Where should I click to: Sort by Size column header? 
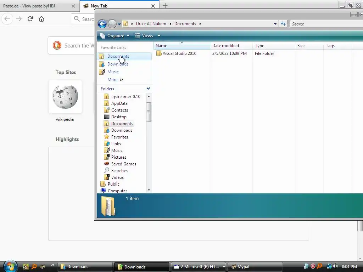tap(309, 46)
